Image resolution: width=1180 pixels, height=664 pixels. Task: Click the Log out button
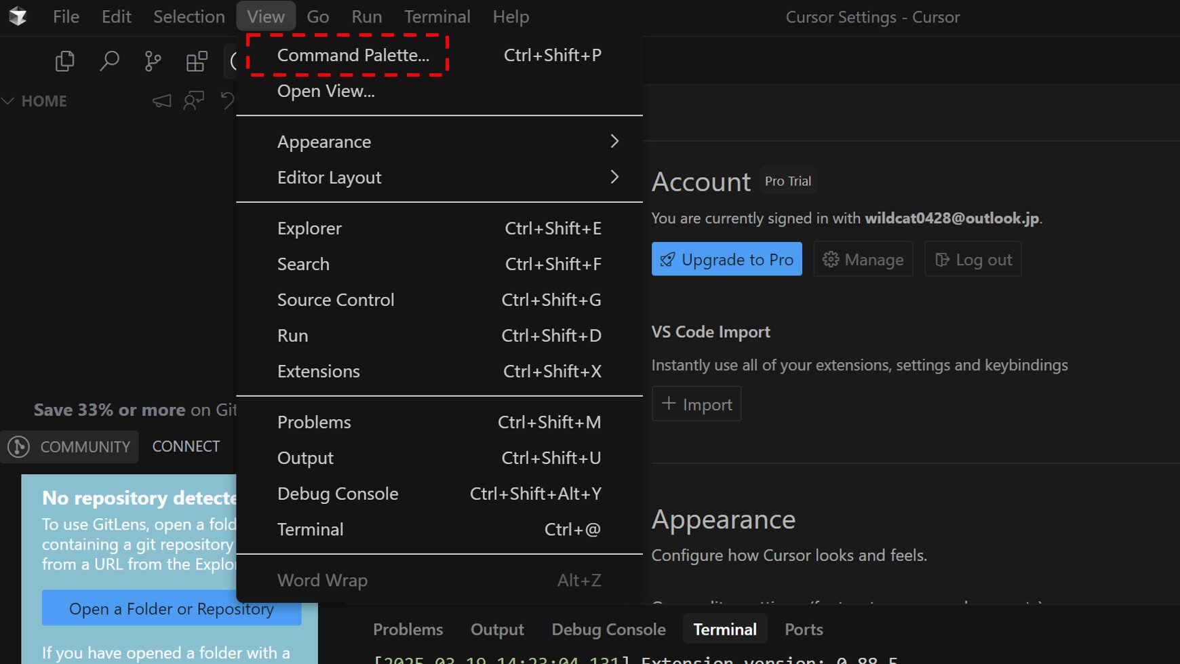click(x=972, y=259)
